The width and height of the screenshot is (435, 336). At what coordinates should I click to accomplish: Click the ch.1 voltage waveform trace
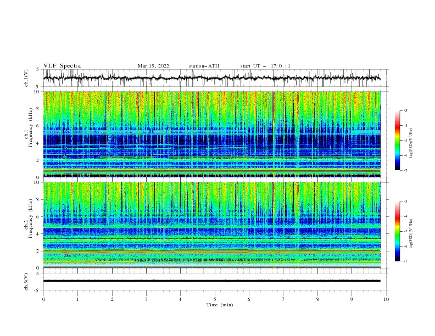pos(211,78)
